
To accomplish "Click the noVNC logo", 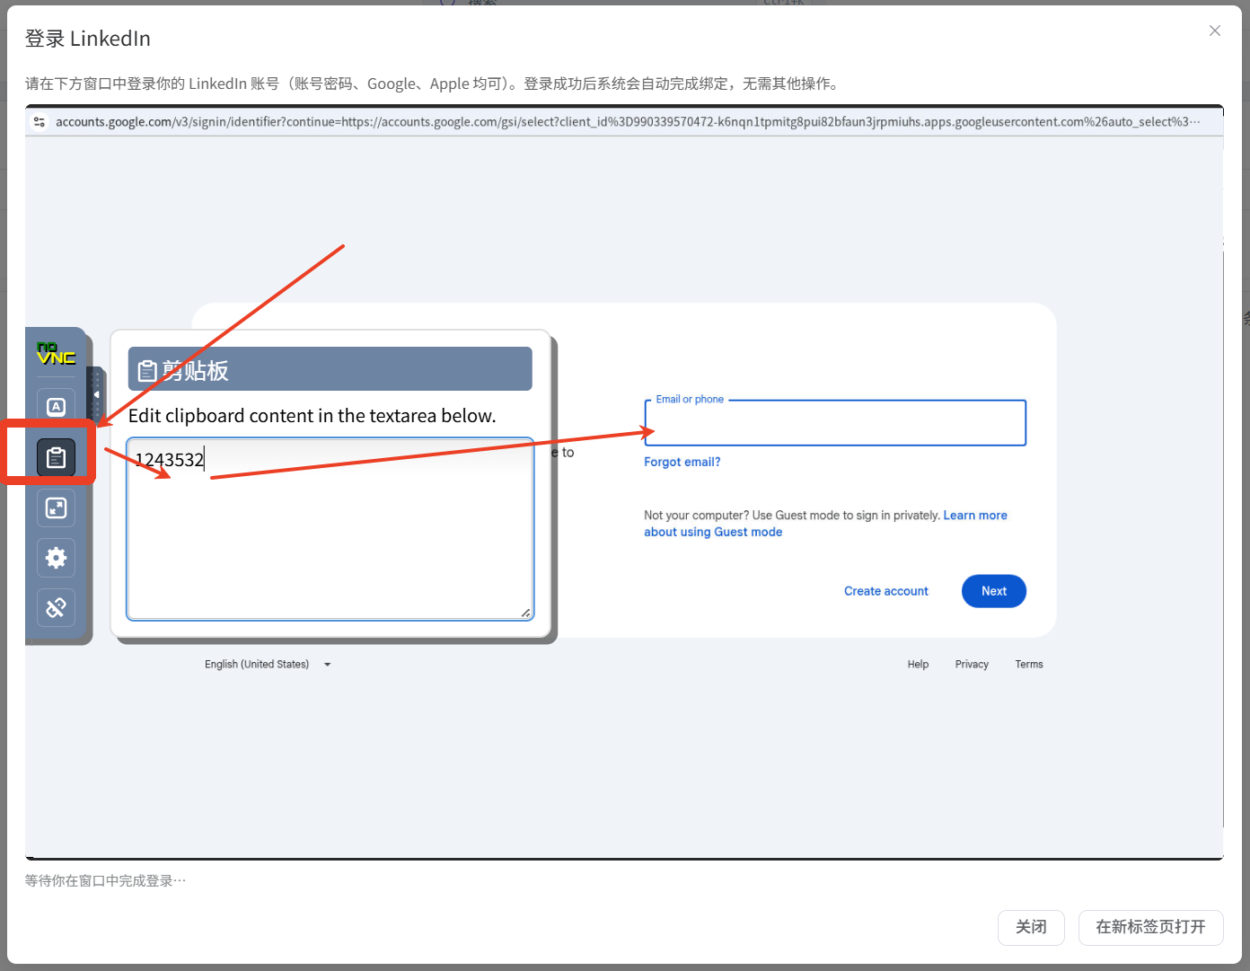I will (56, 353).
